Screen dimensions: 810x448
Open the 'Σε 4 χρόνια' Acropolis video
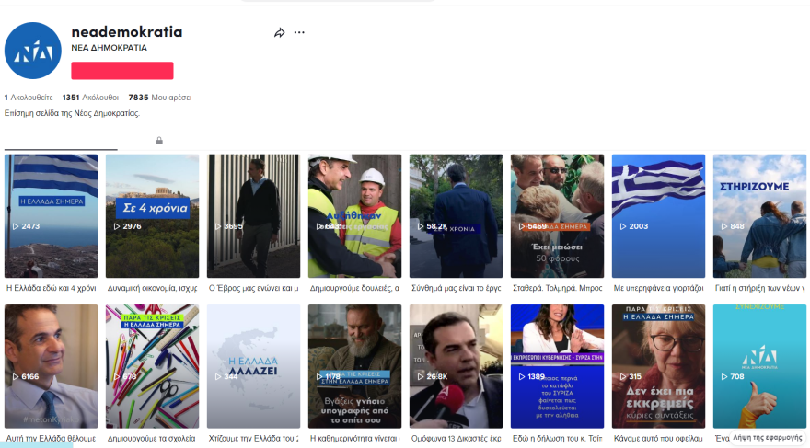point(152,216)
